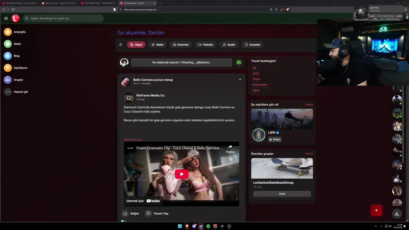
Task: Select the Hepsi feed filter
Action: point(136,45)
